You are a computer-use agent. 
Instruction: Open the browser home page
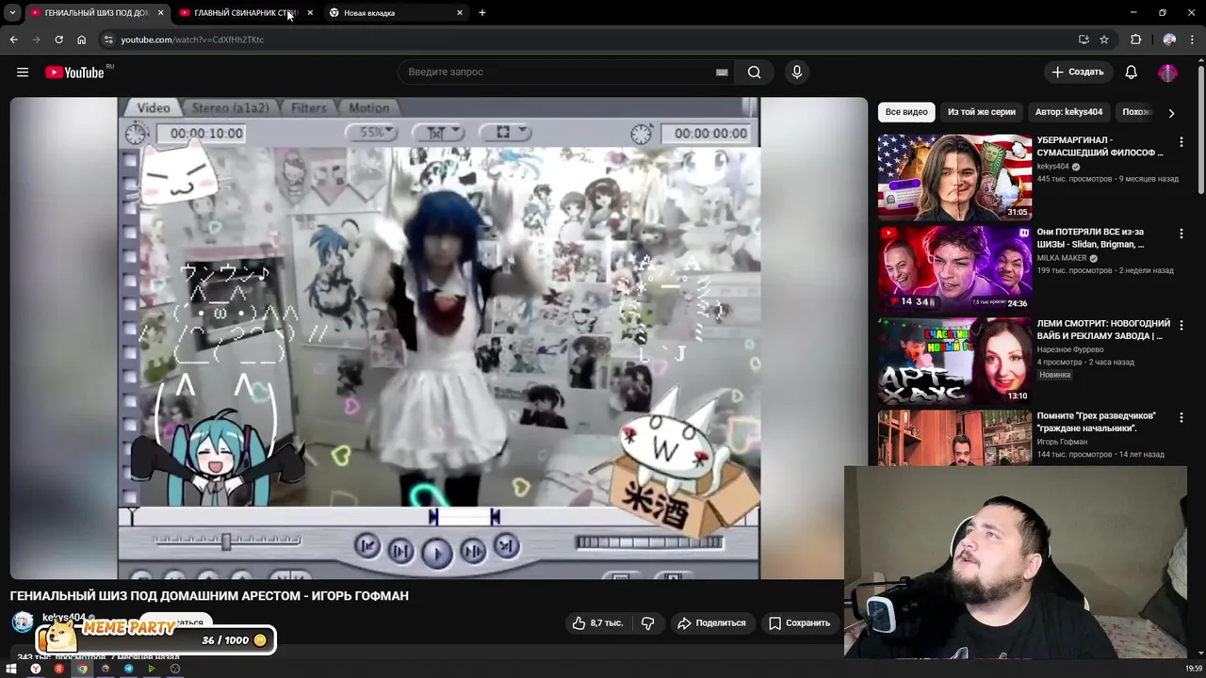click(81, 40)
